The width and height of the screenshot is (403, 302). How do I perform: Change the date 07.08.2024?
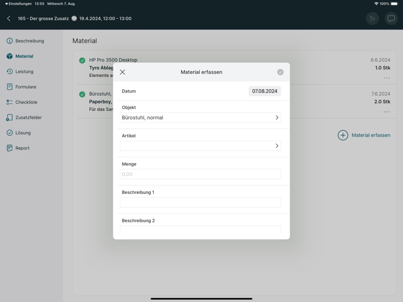(265, 91)
